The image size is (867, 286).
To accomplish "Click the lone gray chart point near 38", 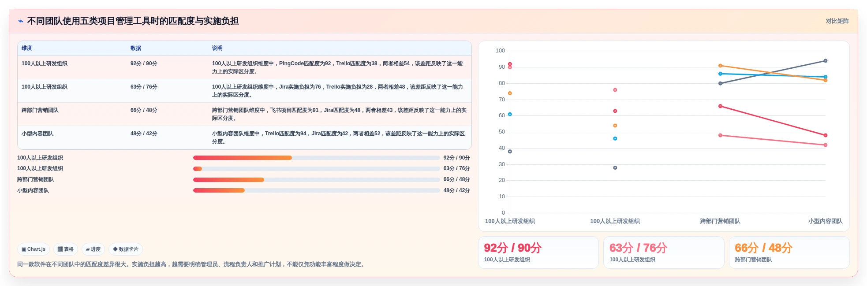I will [x=510, y=152].
